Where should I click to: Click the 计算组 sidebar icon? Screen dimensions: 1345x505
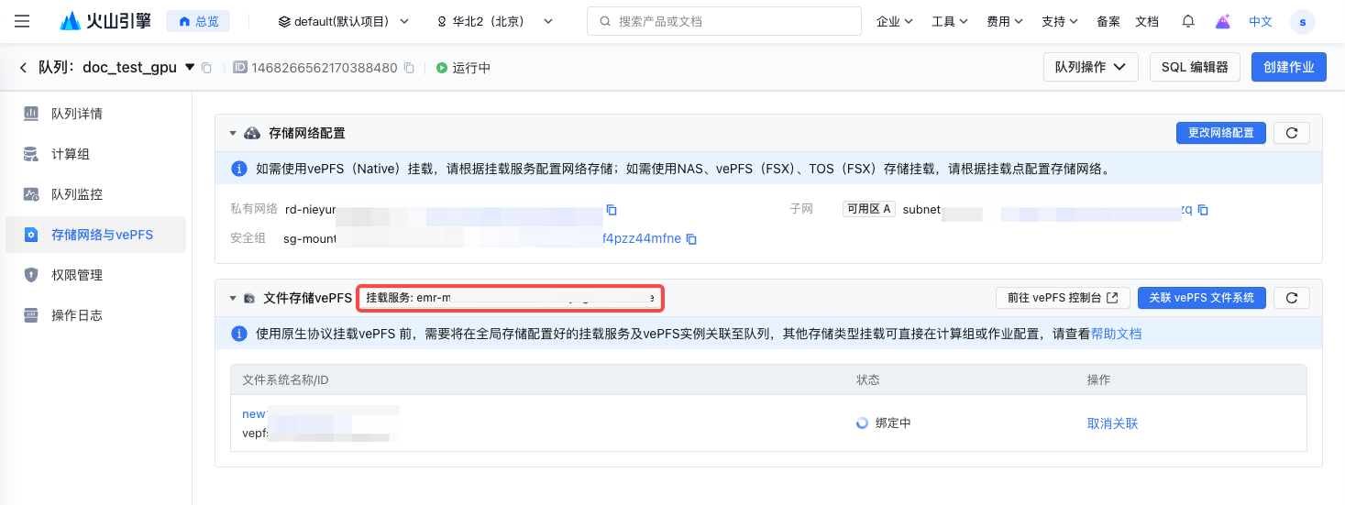[31, 154]
